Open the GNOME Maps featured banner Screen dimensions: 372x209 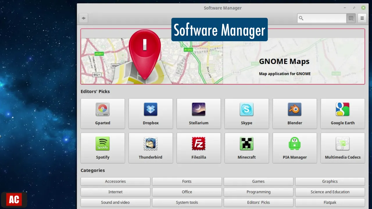click(x=223, y=57)
